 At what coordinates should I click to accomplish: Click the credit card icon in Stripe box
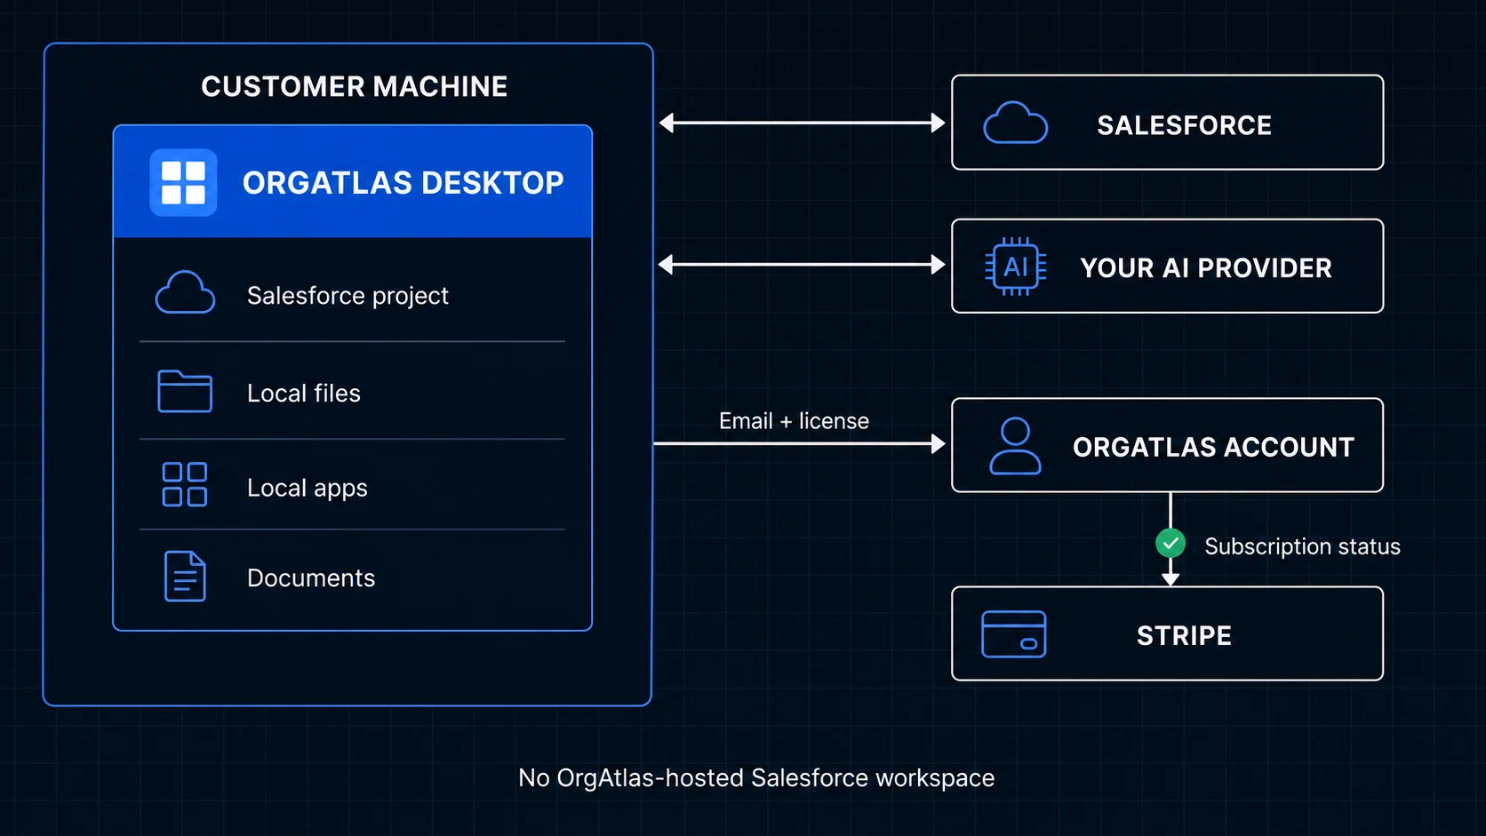pyautogui.click(x=1014, y=634)
